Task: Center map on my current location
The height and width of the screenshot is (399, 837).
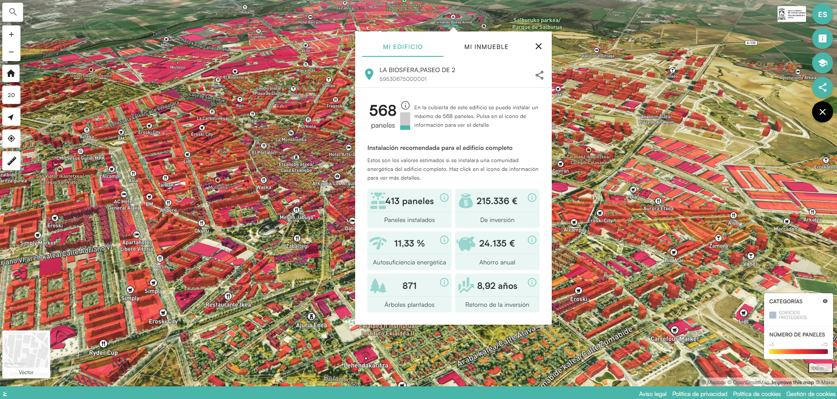Action: [x=11, y=139]
